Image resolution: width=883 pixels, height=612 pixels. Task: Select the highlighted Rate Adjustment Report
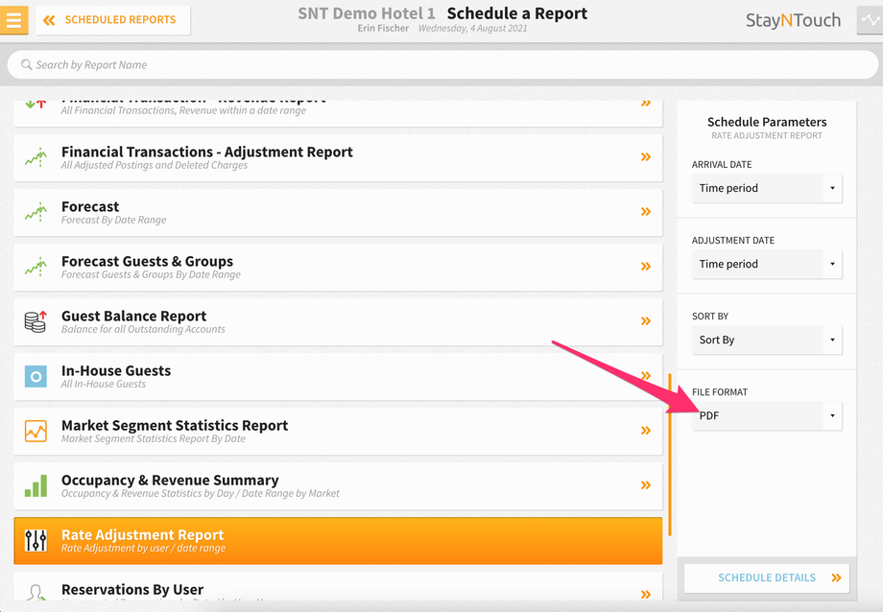(x=338, y=540)
